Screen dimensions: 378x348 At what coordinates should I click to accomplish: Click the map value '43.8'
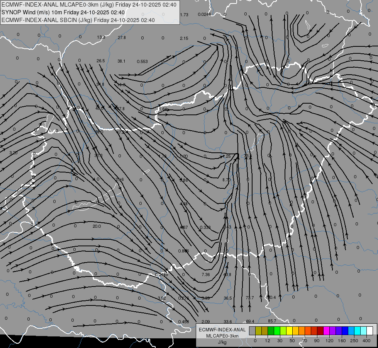point(227,275)
